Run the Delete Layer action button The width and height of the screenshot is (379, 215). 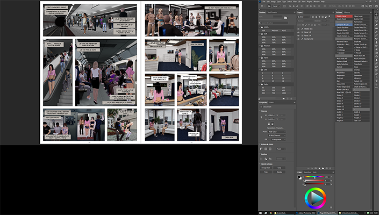pyautogui.click(x=344, y=16)
